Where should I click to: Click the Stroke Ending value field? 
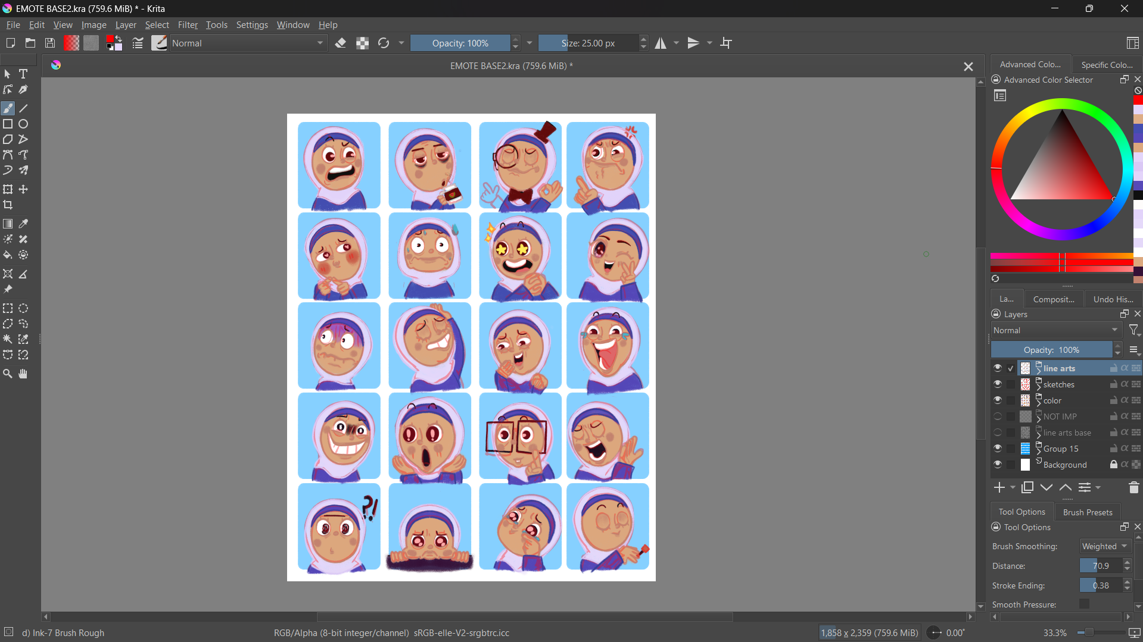(x=1101, y=585)
